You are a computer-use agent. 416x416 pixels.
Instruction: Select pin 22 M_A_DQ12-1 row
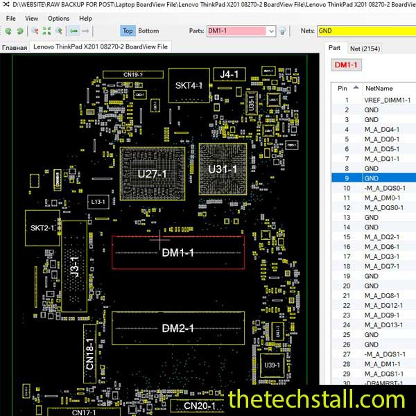pyautogui.click(x=374, y=305)
